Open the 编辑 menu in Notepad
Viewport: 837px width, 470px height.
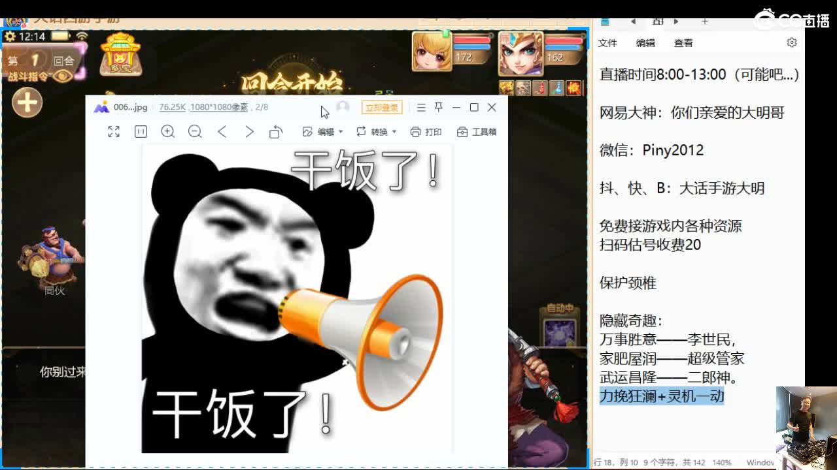pyautogui.click(x=645, y=43)
